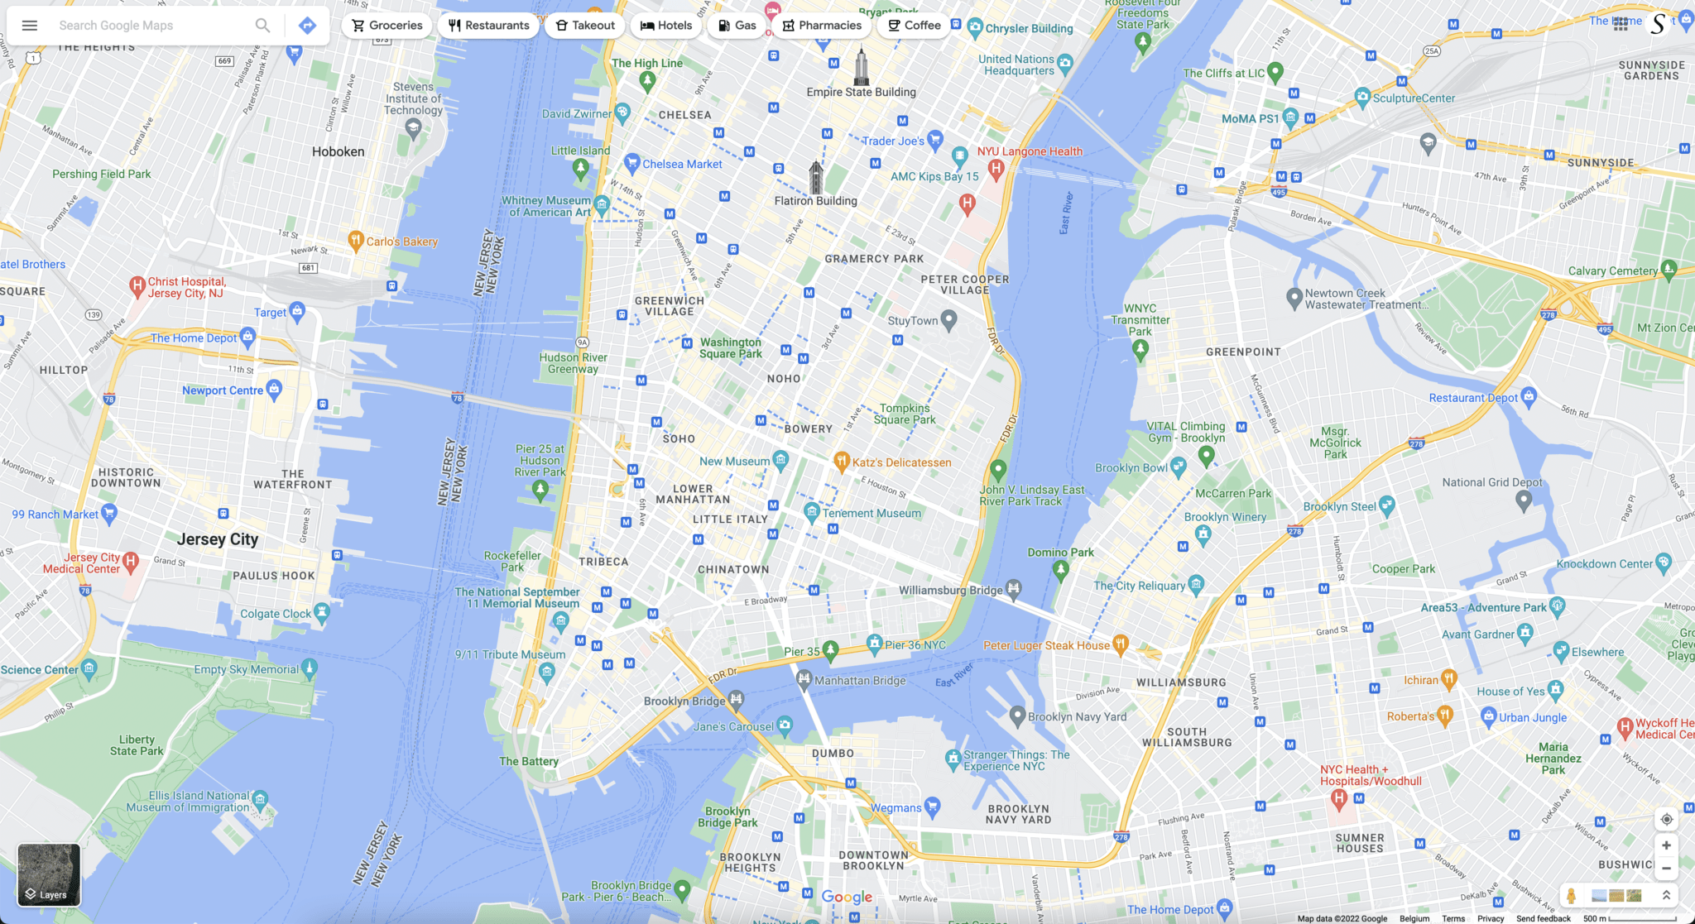Click the Directions icon in search bar
Viewport: 1695px width, 924px height.
(306, 25)
